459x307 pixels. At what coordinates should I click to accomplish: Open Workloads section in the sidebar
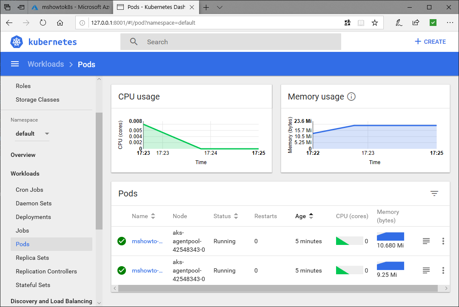tap(25, 173)
